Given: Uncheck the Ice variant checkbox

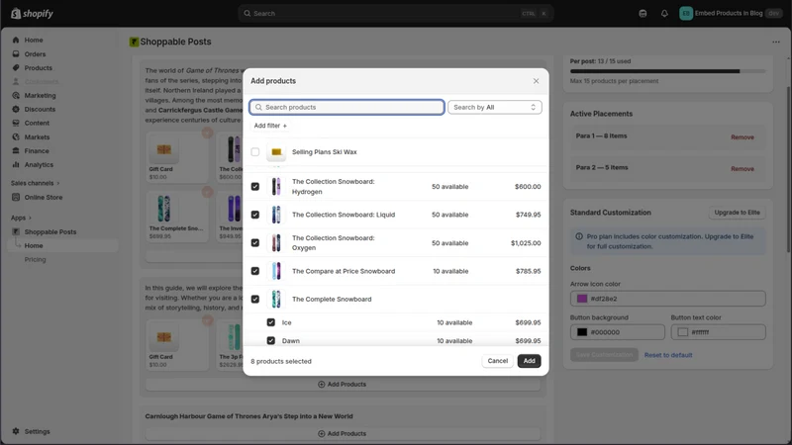Looking at the screenshot, I should click(x=270, y=322).
